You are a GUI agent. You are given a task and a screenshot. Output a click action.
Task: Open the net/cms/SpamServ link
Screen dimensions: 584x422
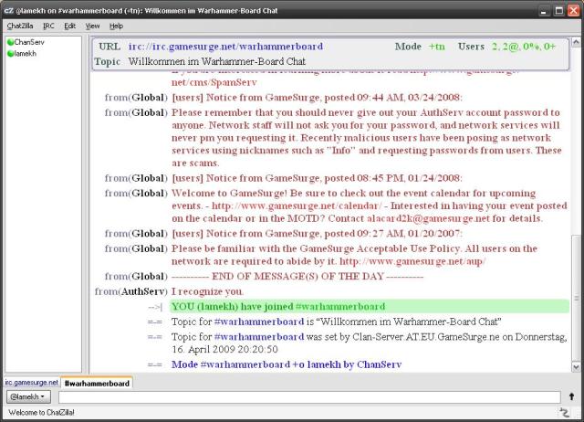coord(214,82)
